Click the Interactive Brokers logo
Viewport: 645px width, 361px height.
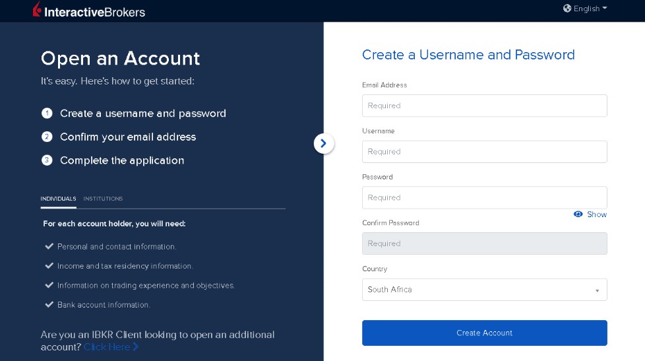88,11
